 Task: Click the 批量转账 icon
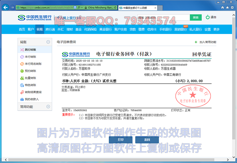22,78
